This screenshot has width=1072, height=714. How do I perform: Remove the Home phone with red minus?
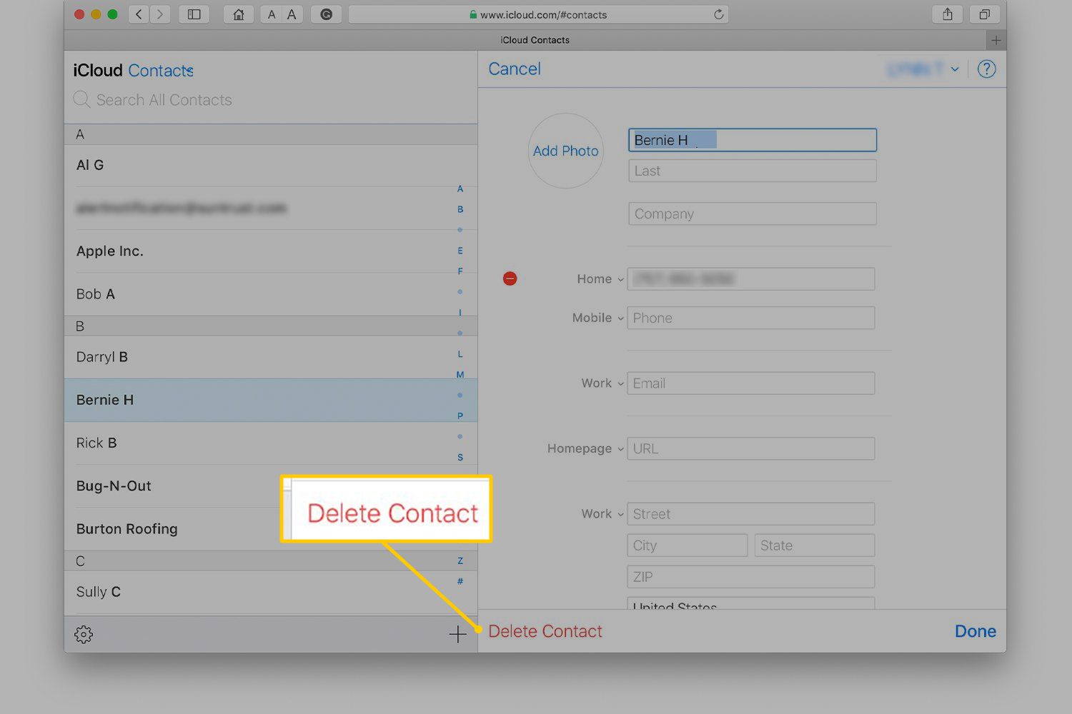click(510, 278)
